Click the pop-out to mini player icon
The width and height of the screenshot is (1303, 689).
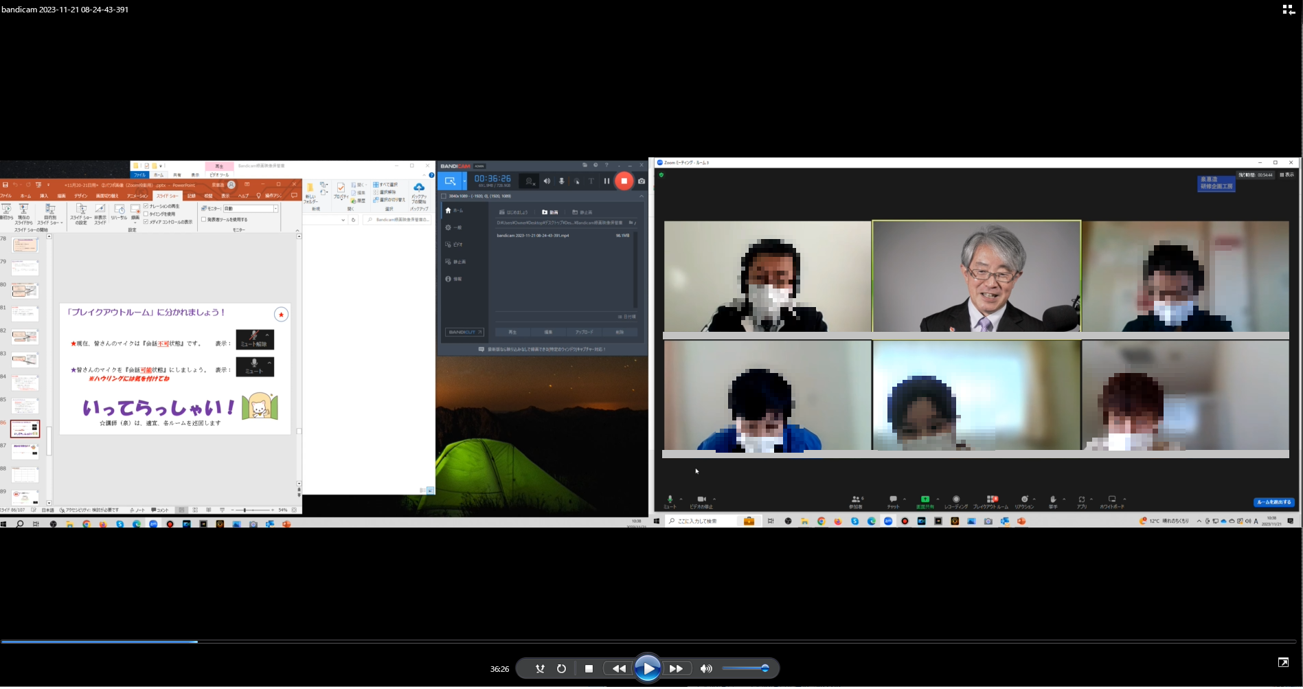coord(1283,662)
